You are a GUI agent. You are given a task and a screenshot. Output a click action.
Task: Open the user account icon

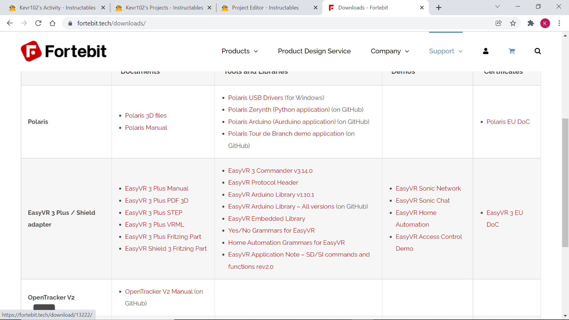pyautogui.click(x=485, y=51)
